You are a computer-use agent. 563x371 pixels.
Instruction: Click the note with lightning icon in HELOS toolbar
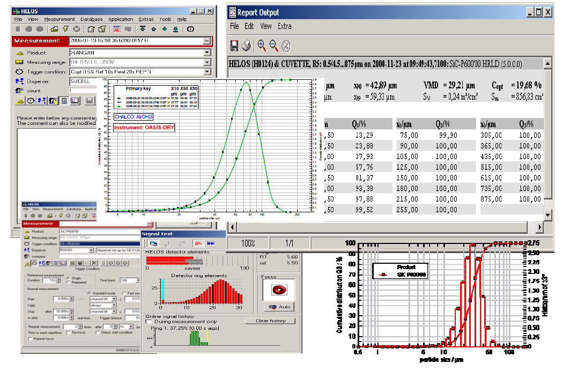pos(102,29)
